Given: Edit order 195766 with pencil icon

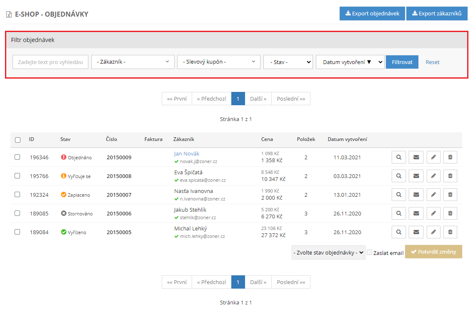Looking at the screenshot, I should pos(433,176).
